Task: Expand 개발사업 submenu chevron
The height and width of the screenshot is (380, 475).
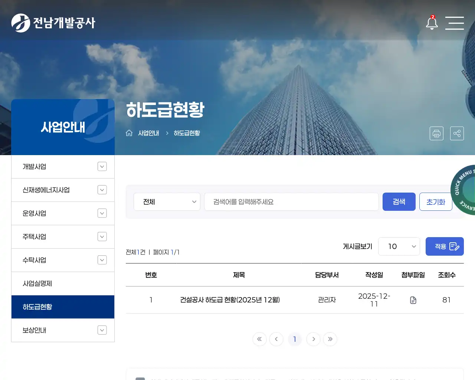Action: pos(102,167)
